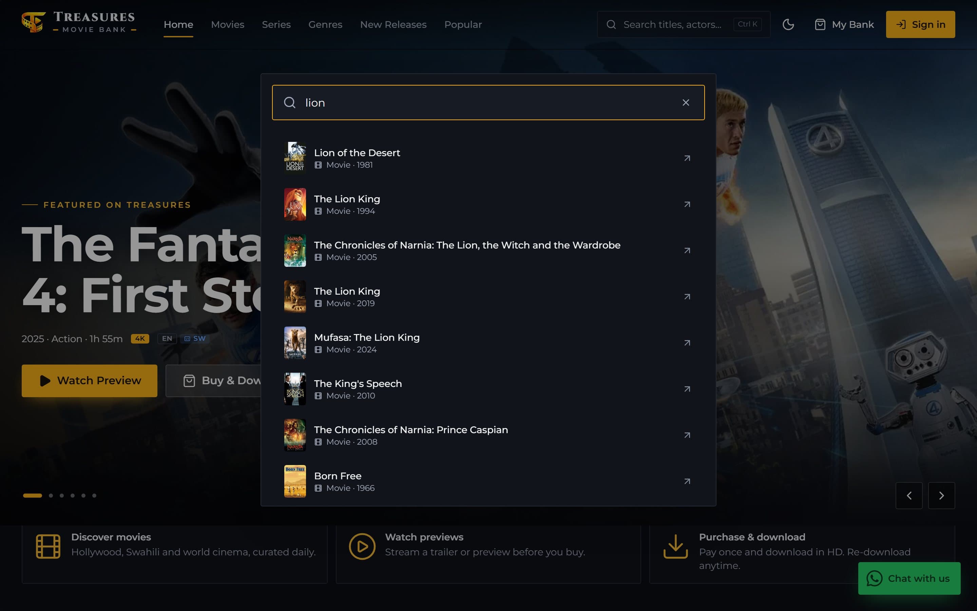Open the Genres nav tab
Screen dimensions: 977x611
(325, 25)
